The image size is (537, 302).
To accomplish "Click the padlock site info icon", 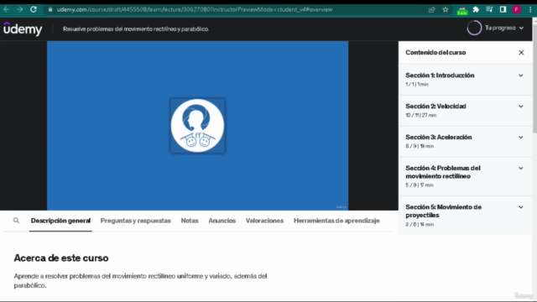I will coord(50,9).
